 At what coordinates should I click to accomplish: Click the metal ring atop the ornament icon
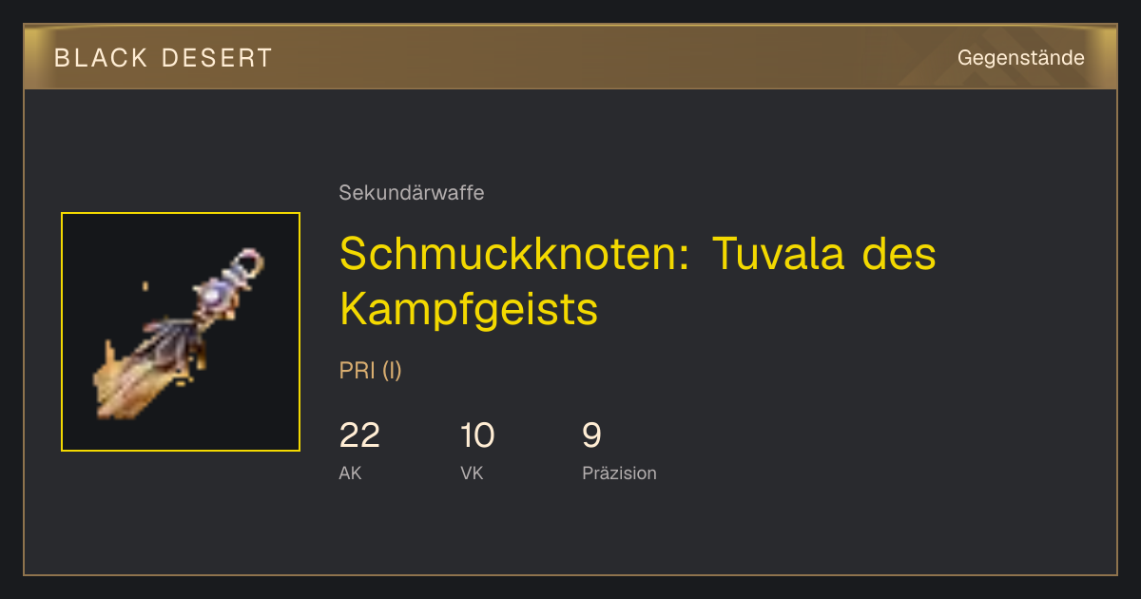248,261
